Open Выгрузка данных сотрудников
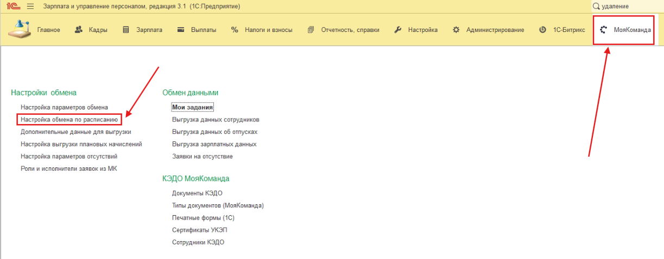Screen dimensions: 664x259 216,119
